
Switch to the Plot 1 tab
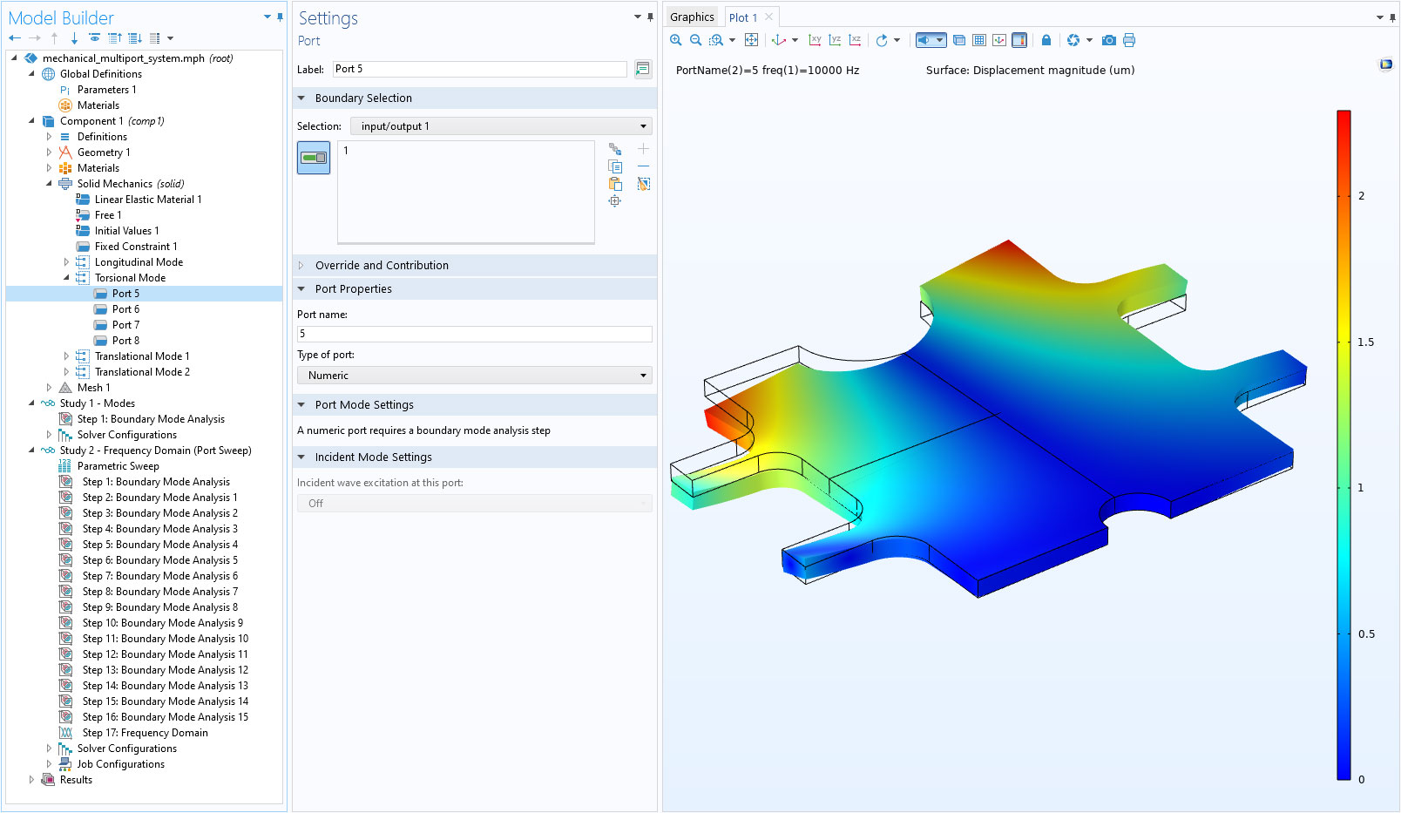742,17
